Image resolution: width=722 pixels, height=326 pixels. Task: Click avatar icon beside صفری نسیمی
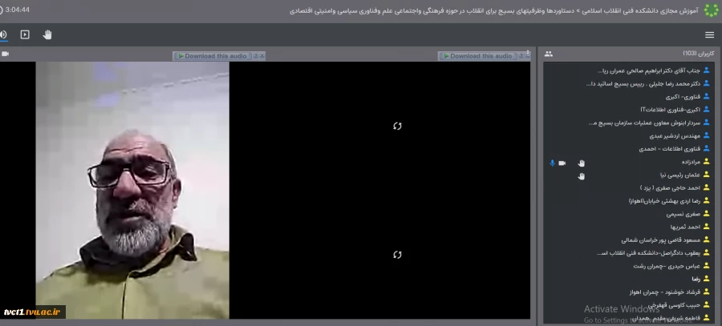706,214
